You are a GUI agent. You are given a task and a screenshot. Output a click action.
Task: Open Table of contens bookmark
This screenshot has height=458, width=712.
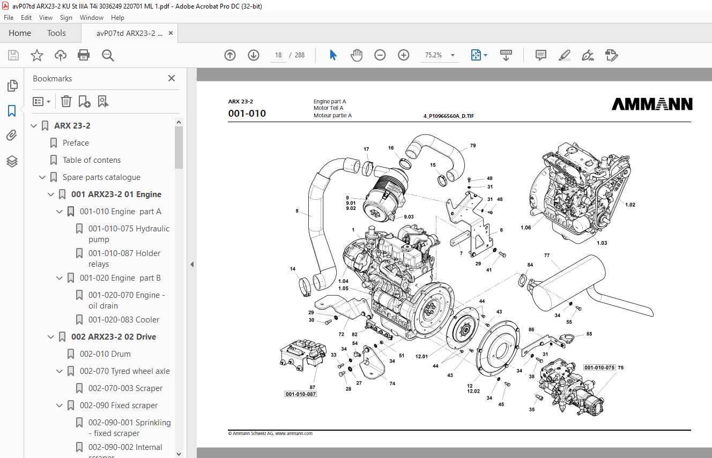92,160
